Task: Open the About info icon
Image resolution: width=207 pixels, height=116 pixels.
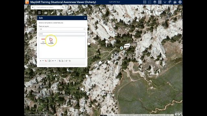Action: click(180, 2)
